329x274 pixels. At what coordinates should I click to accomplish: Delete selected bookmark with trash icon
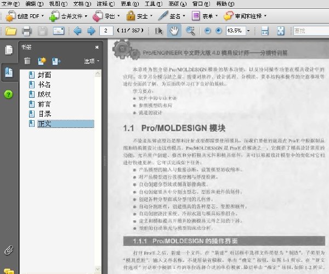coord(27,61)
